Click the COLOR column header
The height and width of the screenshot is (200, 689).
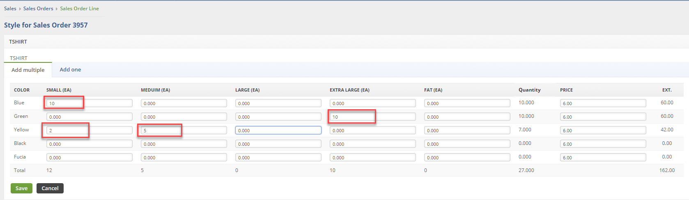pos(22,90)
